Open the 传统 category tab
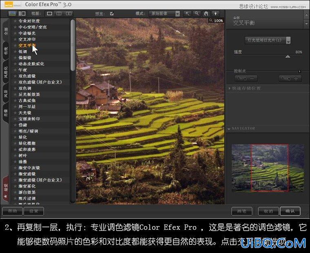Viewport: 310px width, 253px height. (6, 51)
